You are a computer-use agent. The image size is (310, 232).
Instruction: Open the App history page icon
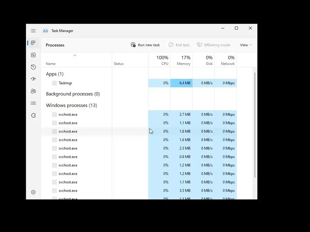coord(33,67)
